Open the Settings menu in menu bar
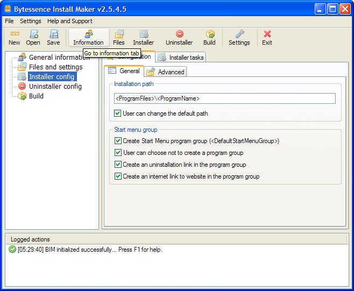Screen dimensions: 354x291 (31, 21)
